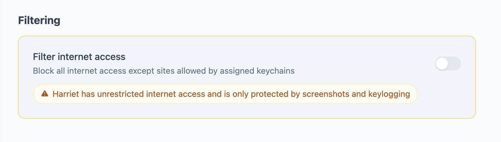Image resolution: width=501 pixels, height=142 pixels.
Task: Click "internet access" in the bold setting title
Action: [92, 57]
